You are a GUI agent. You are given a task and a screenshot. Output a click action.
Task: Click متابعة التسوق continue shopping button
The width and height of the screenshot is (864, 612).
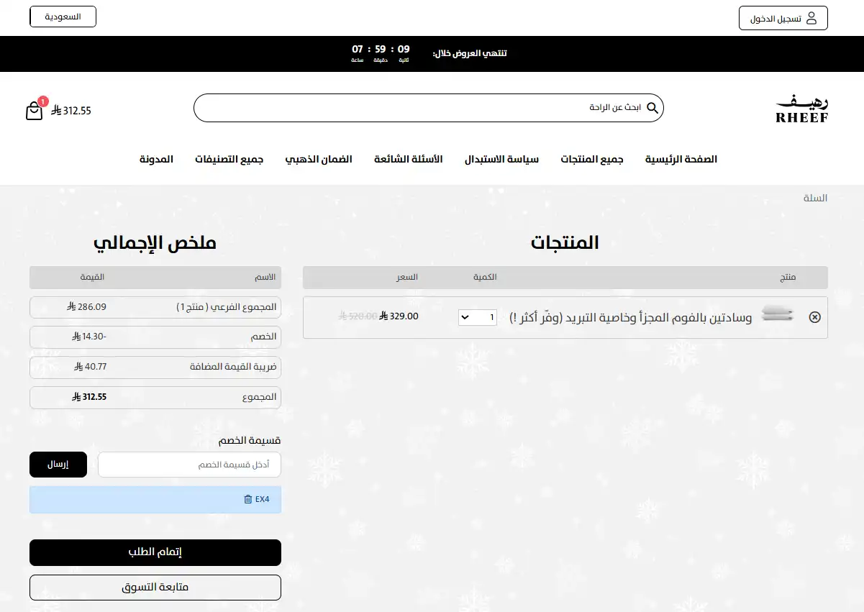pyautogui.click(x=155, y=588)
